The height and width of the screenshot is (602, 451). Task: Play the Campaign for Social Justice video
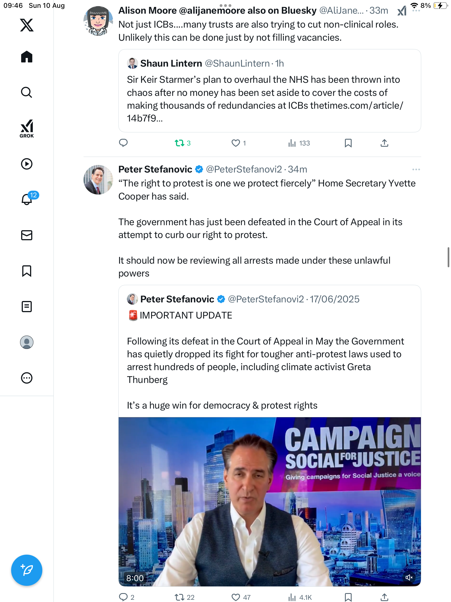point(269,502)
